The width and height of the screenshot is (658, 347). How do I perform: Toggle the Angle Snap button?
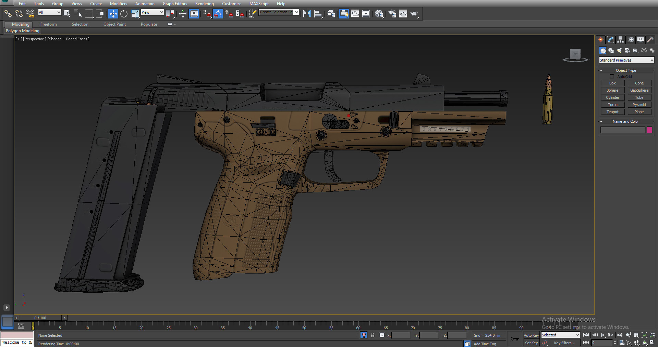click(218, 14)
